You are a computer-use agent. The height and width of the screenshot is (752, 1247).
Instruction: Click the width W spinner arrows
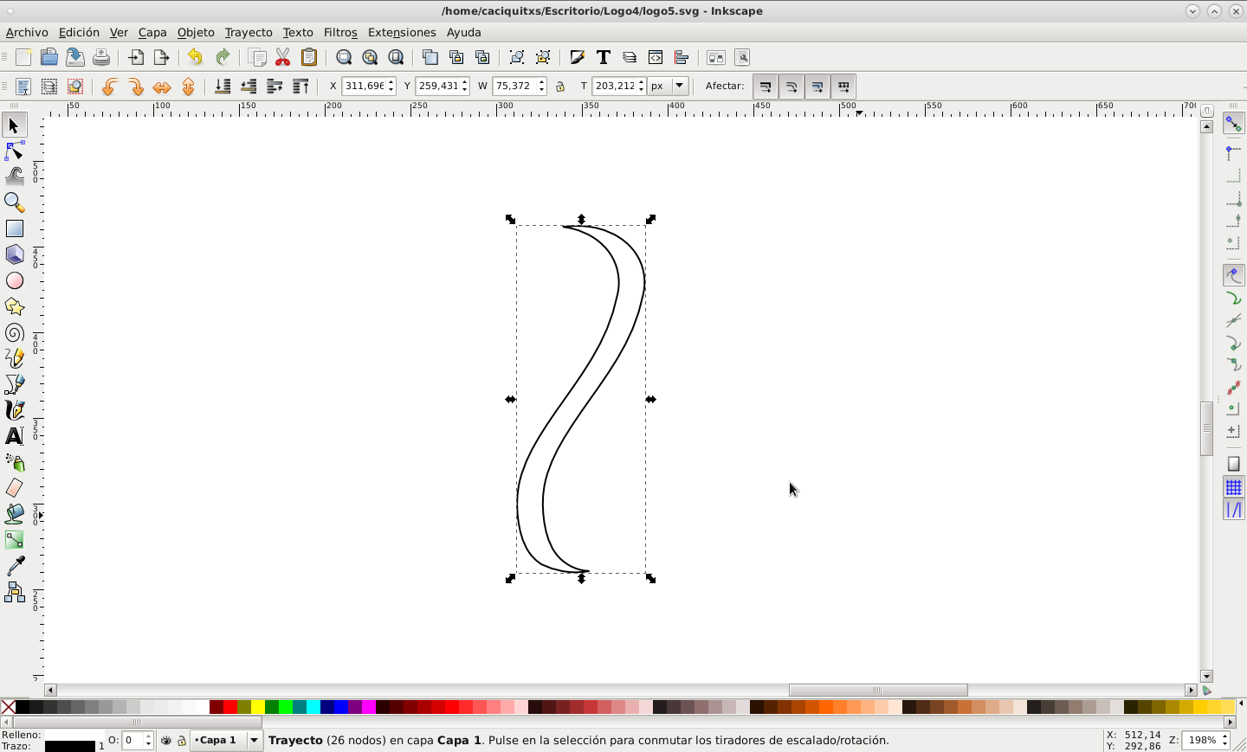[x=541, y=86]
